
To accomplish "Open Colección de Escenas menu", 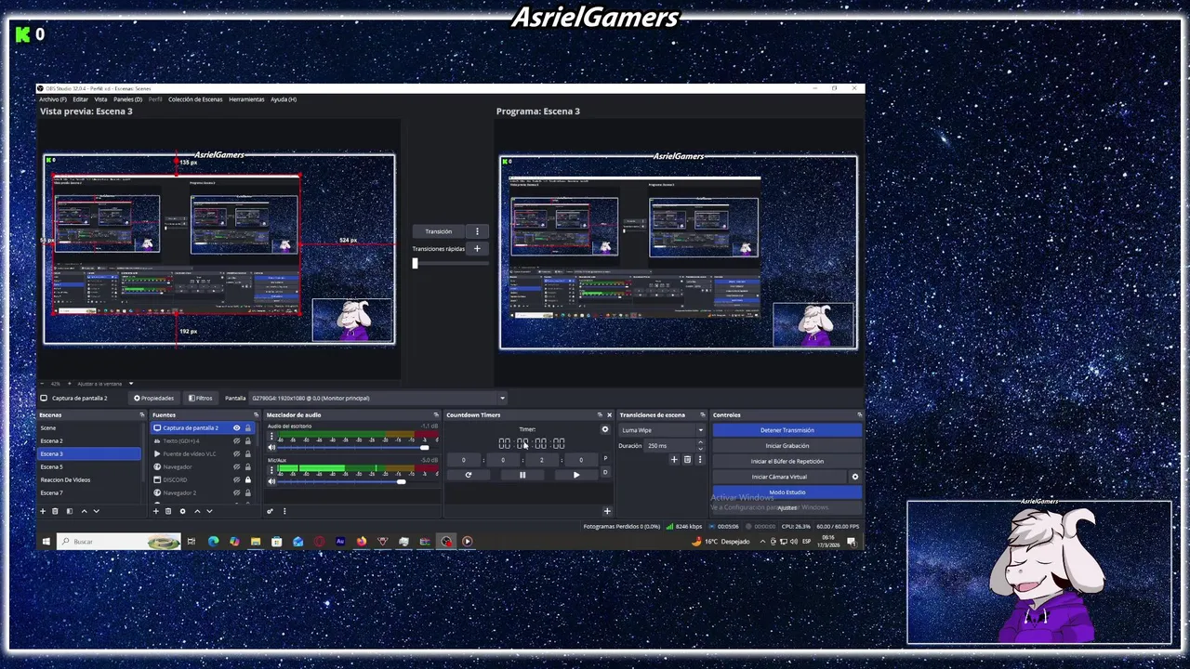I will point(195,99).
